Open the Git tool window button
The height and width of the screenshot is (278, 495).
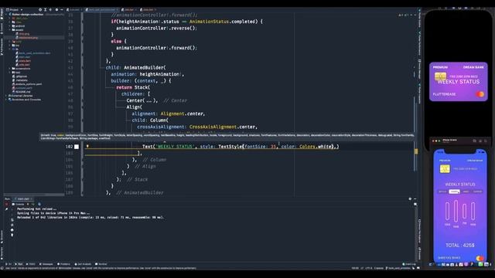(9, 264)
